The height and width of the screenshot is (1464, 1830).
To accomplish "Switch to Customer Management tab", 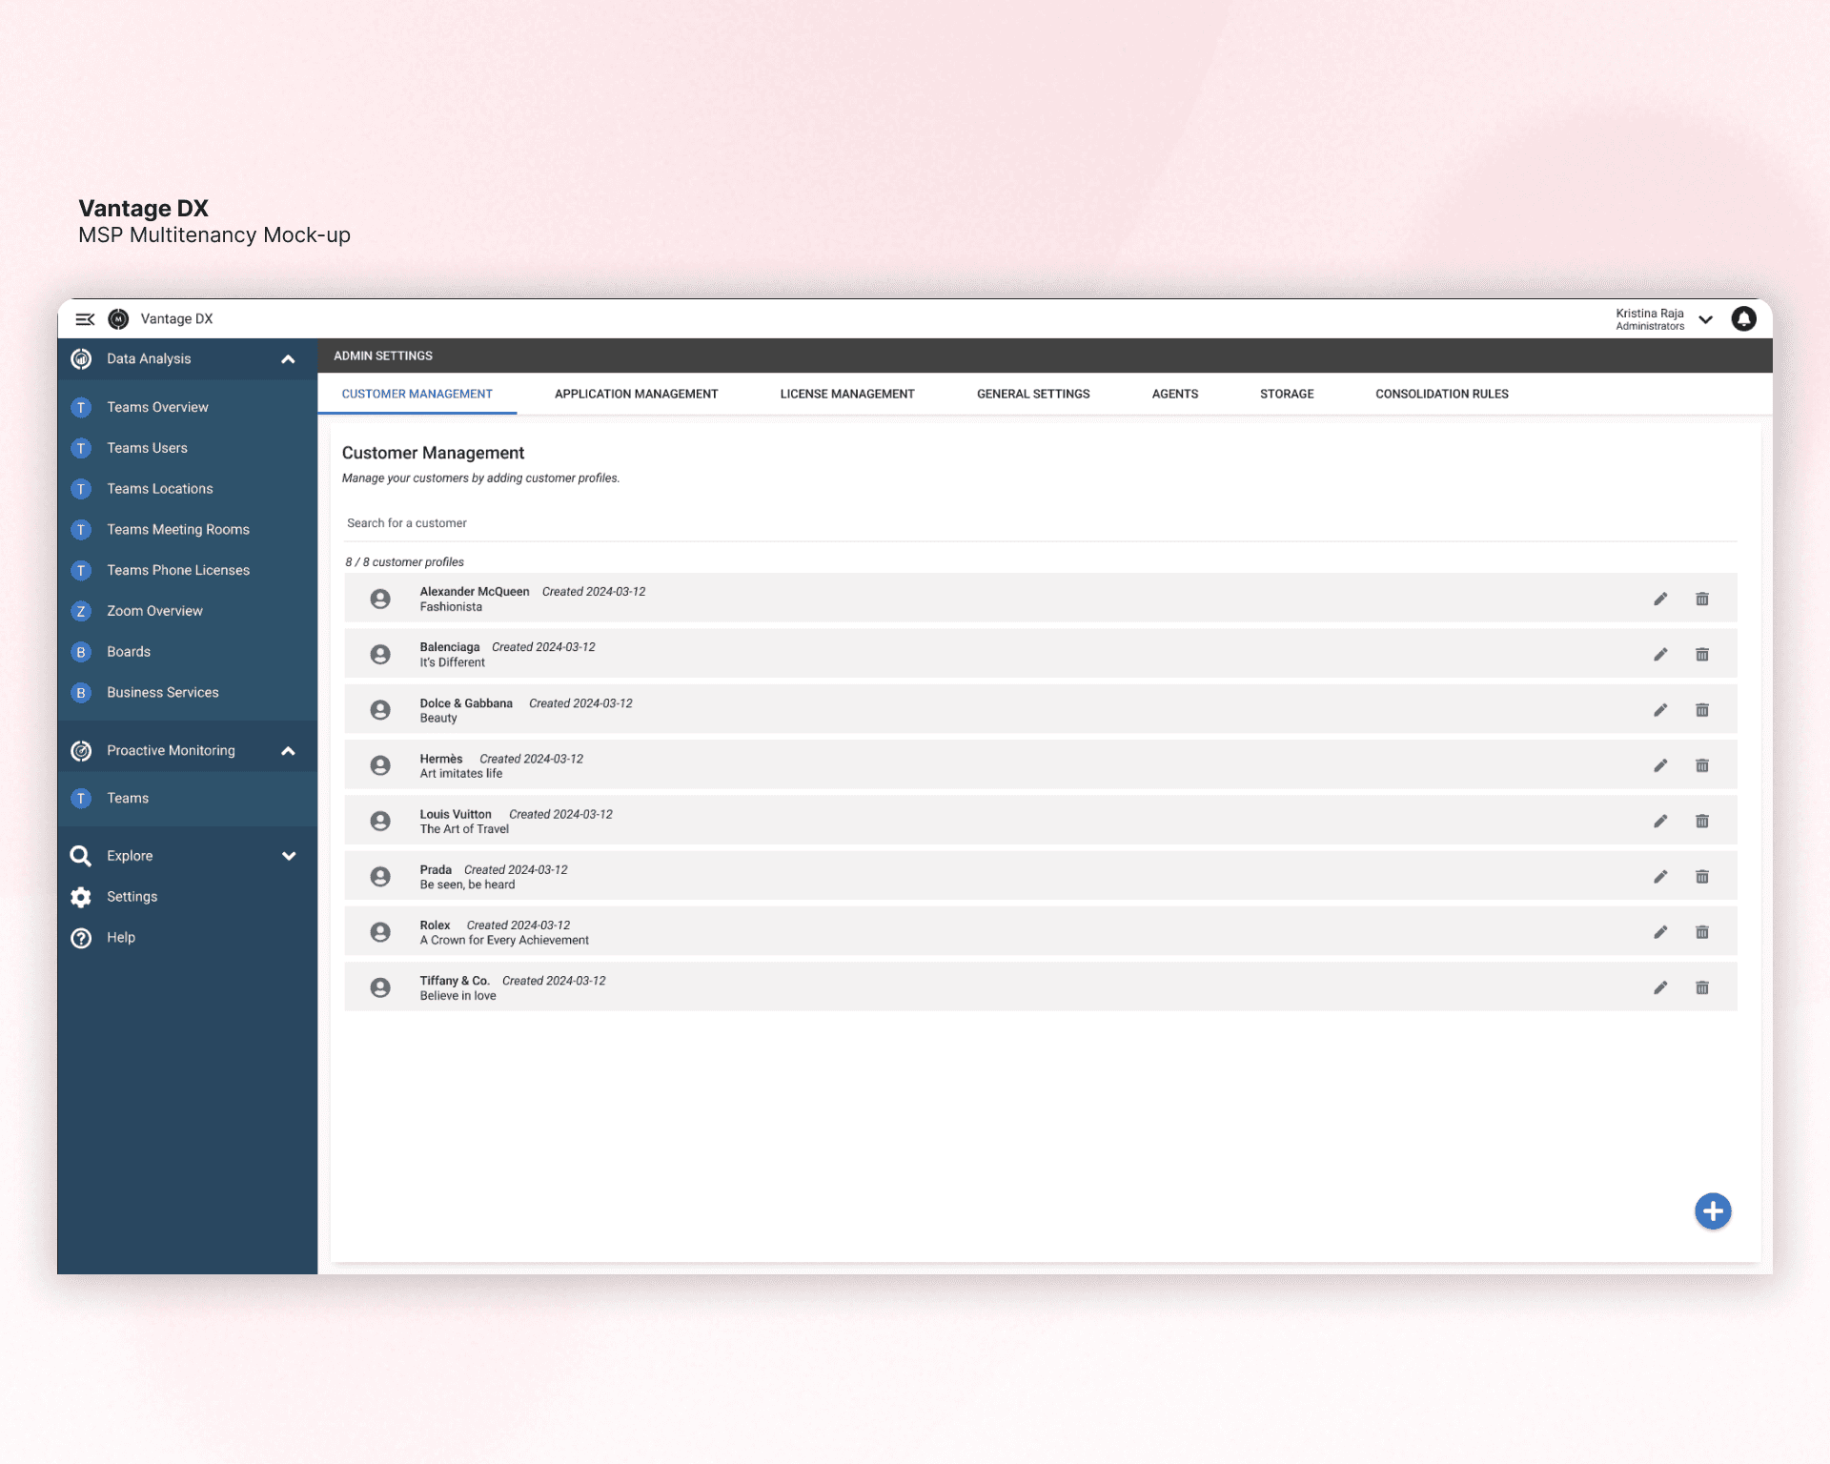I will [x=417, y=394].
